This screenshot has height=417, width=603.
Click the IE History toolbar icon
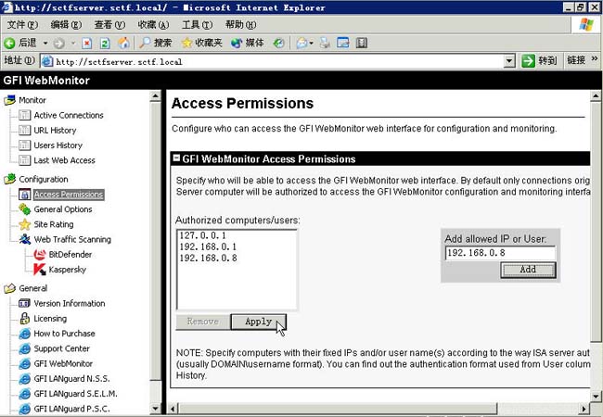[x=279, y=43]
